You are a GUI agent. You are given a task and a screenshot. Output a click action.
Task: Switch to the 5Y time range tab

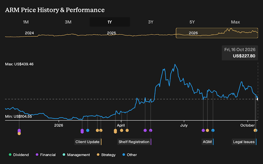[192, 22]
